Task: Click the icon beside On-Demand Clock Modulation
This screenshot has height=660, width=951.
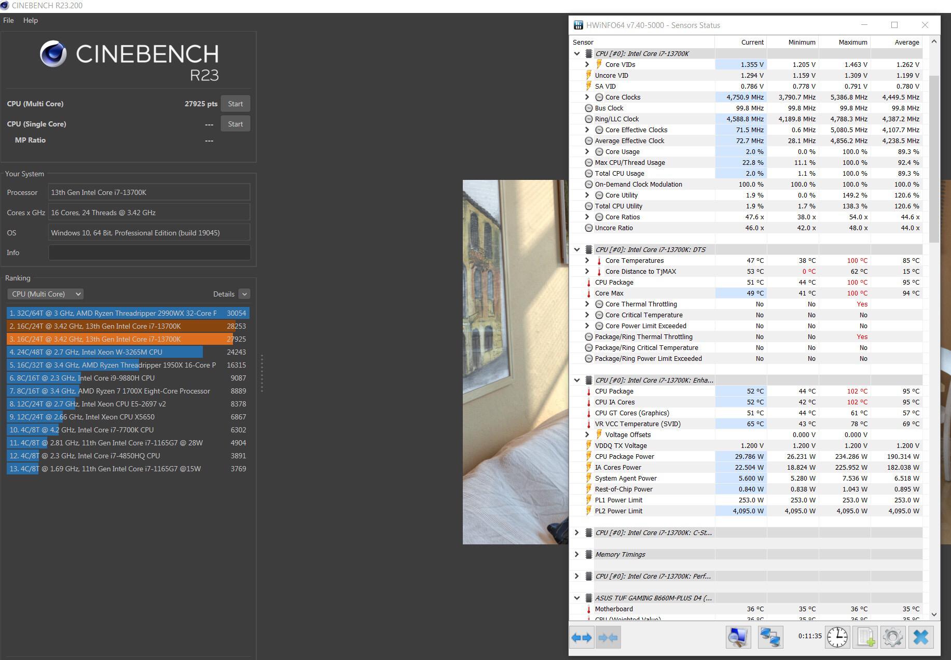Action: [588, 184]
